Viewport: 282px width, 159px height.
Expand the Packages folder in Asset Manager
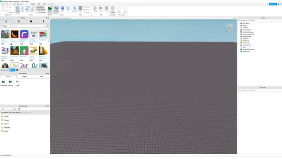pos(6,128)
